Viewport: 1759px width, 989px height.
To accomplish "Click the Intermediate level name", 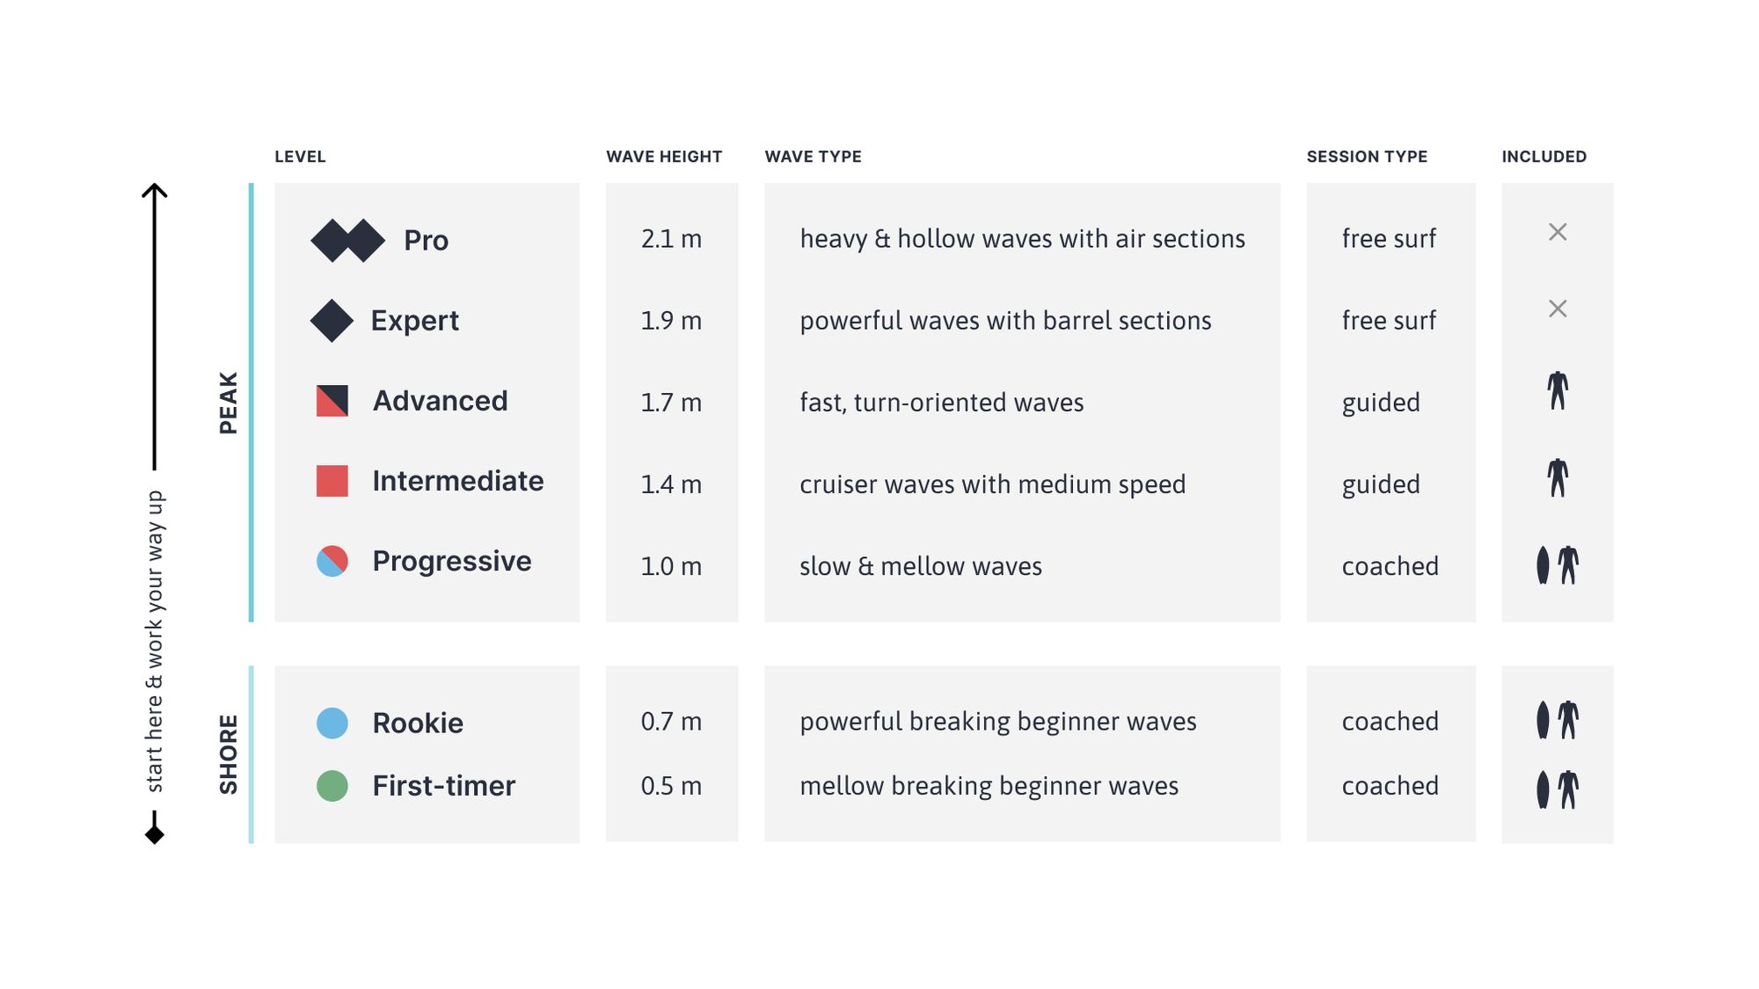I will pyautogui.click(x=457, y=481).
